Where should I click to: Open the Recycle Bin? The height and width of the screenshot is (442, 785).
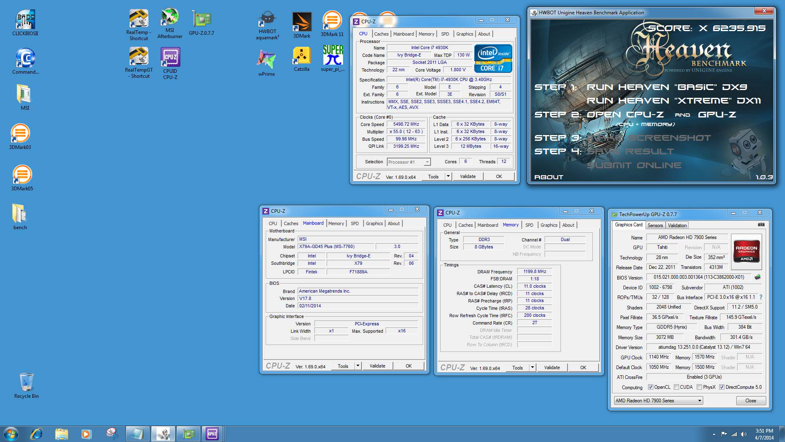click(26, 386)
